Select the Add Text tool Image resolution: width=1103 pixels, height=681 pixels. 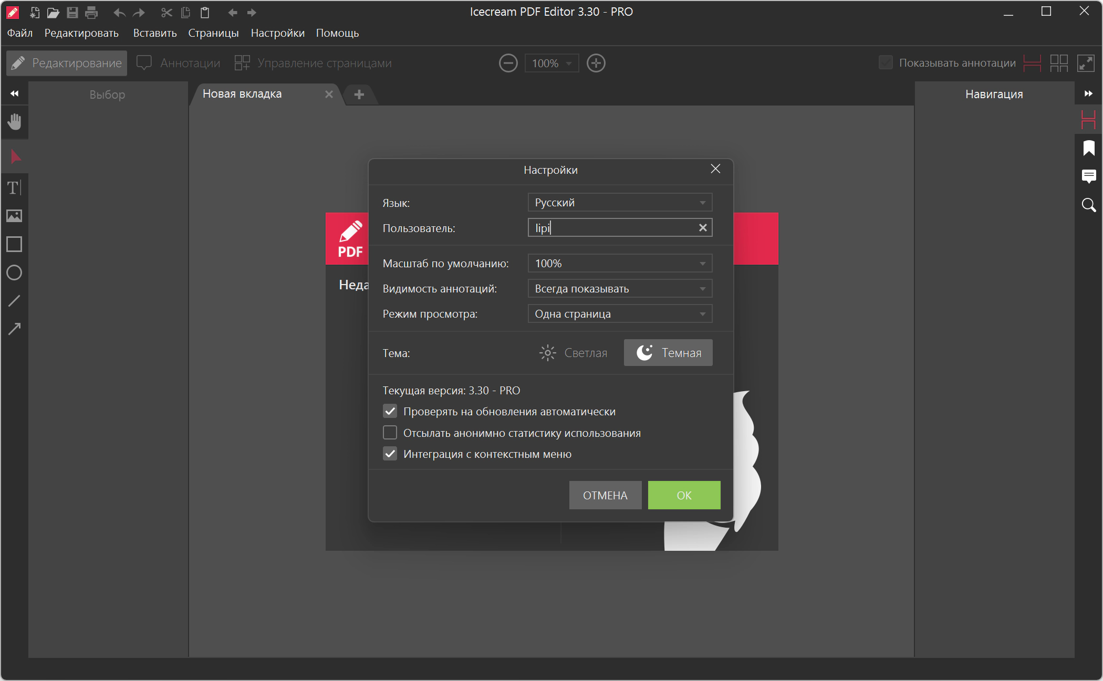pyautogui.click(x=14, y=187)
